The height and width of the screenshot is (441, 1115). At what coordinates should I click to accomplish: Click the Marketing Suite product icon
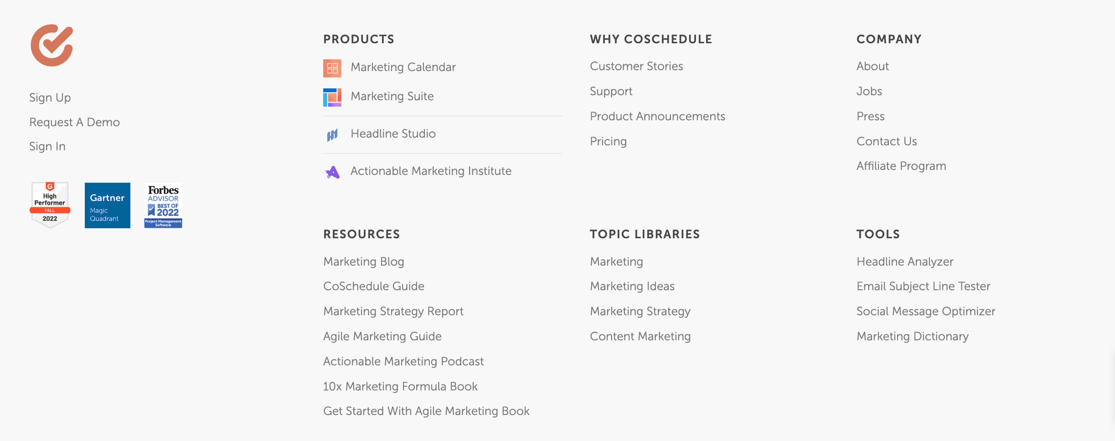click(333, 97)
